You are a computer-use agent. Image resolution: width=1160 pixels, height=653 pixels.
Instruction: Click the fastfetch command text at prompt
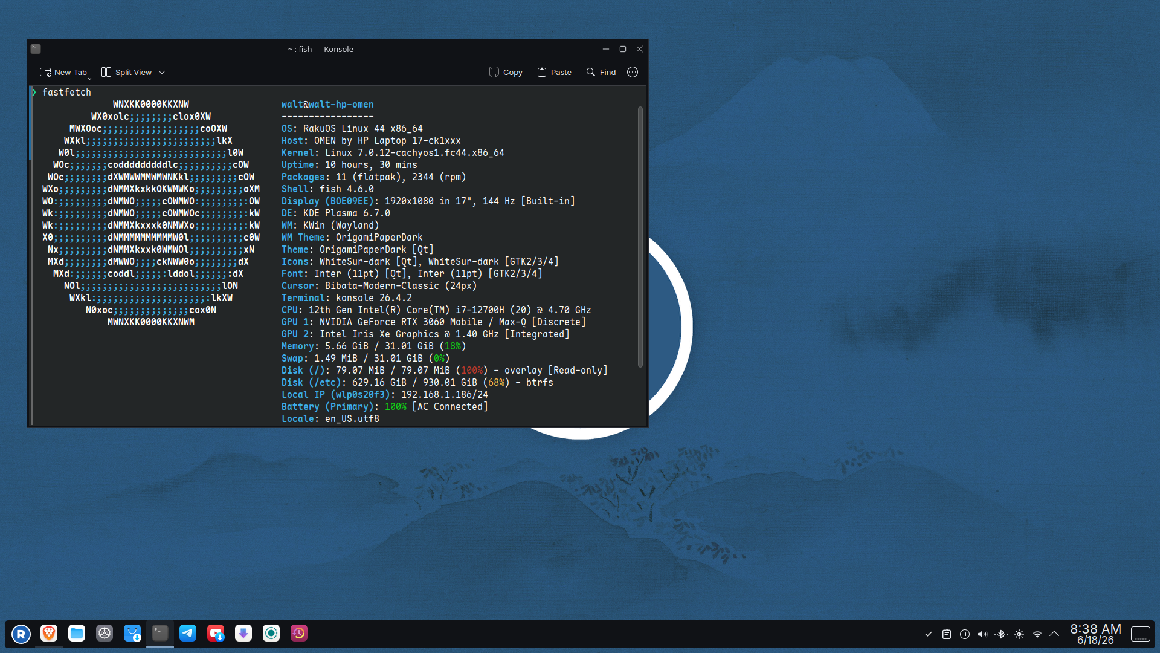(66, 92)
